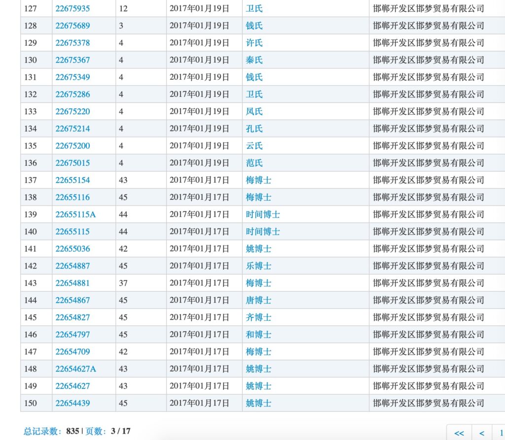Open trademark 梅博士 in row 143
Screen dimensions: 505x440
(258, 283)
